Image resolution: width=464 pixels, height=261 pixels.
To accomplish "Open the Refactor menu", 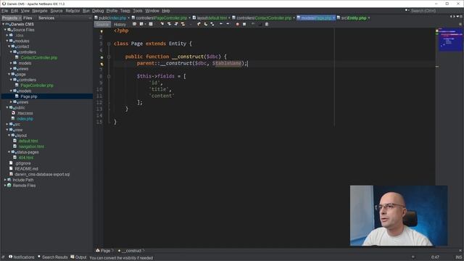I will [x=72, y=11].
